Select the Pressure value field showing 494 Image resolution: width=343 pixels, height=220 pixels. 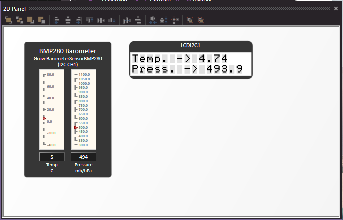84,157
